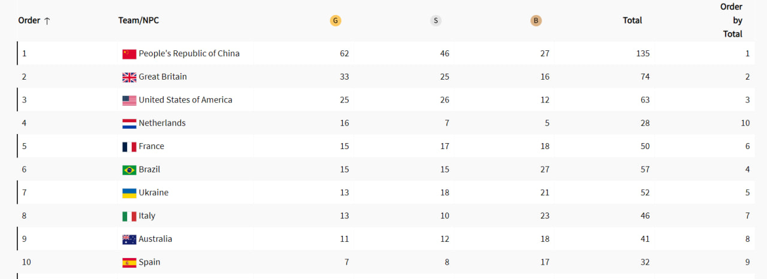Select the Great Britain total of 74

(645, 77)
